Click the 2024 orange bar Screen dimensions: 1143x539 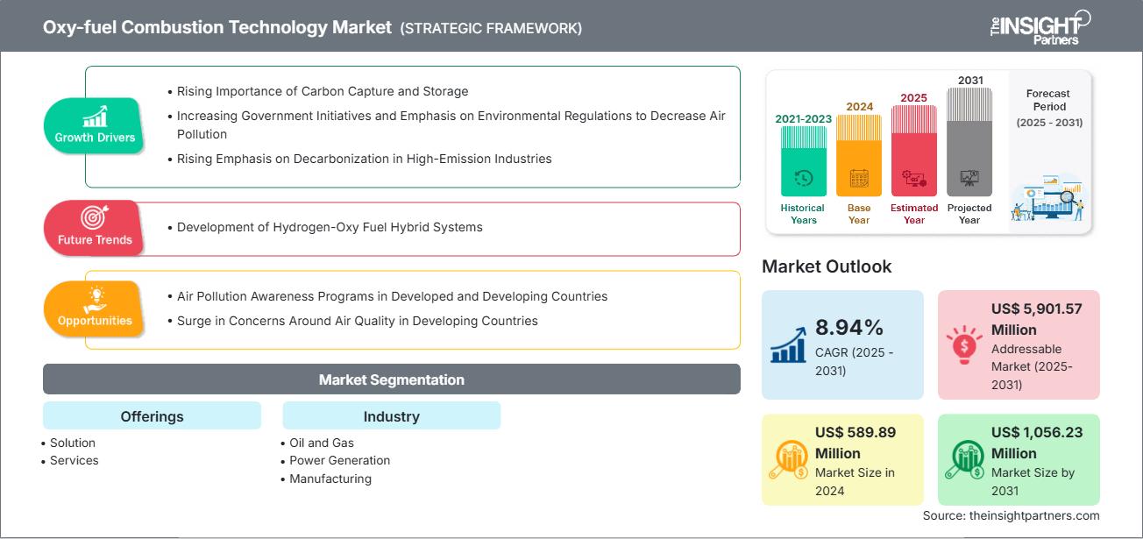tap(859, 155)
